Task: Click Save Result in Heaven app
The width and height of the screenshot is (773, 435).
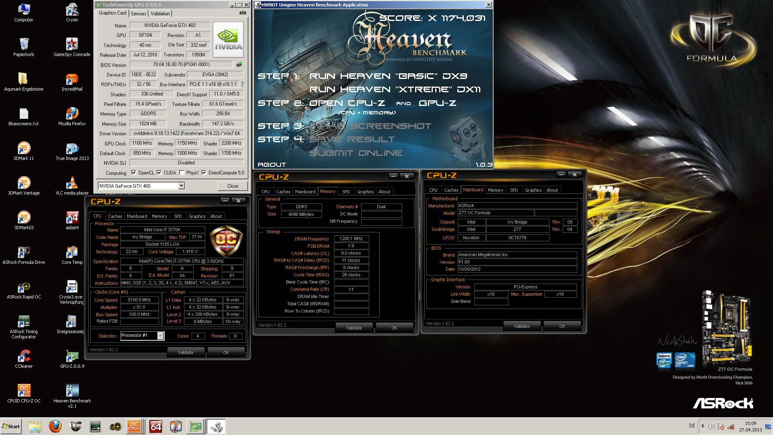Action: click(352, 139)
